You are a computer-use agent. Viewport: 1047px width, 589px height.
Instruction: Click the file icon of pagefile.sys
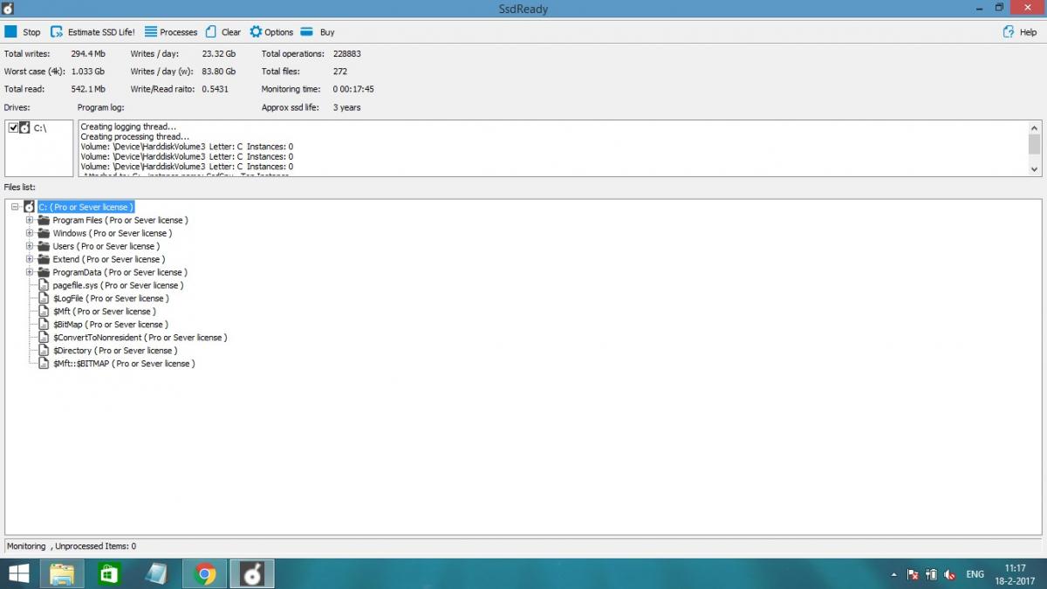(44, 285)
